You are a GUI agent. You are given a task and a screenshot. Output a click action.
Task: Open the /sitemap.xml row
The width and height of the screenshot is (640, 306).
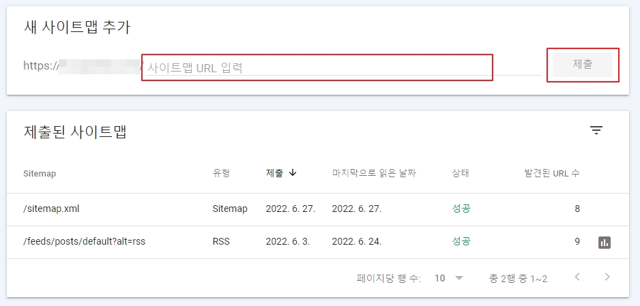317,209
